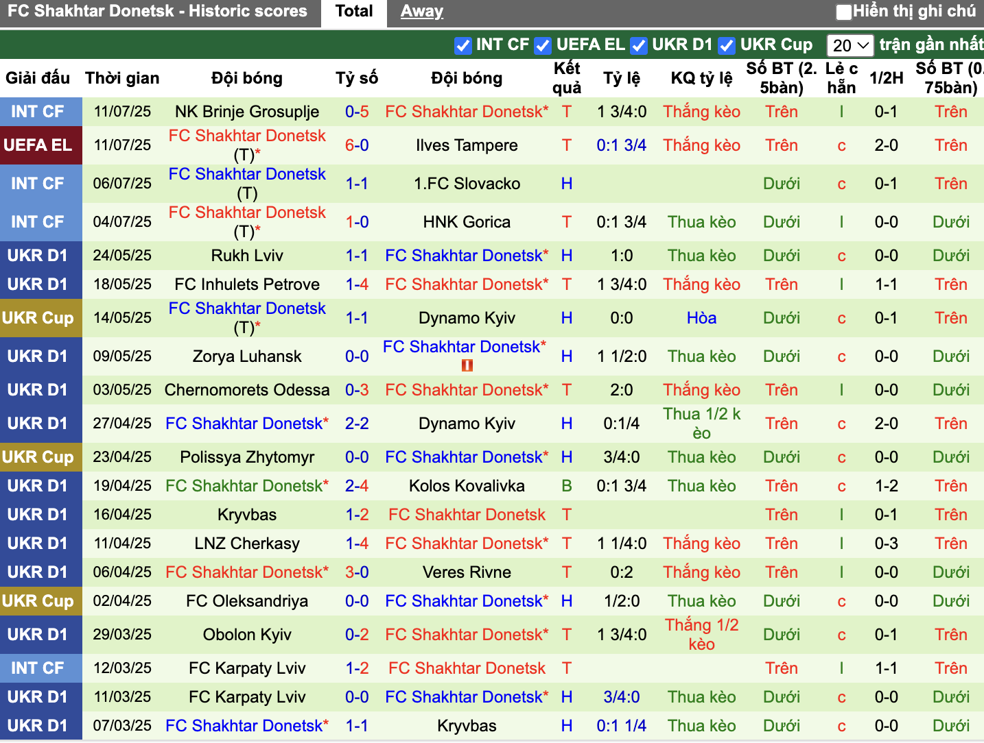
Task: Open the 20 recent matches dropdown
Action: (850, 45)
